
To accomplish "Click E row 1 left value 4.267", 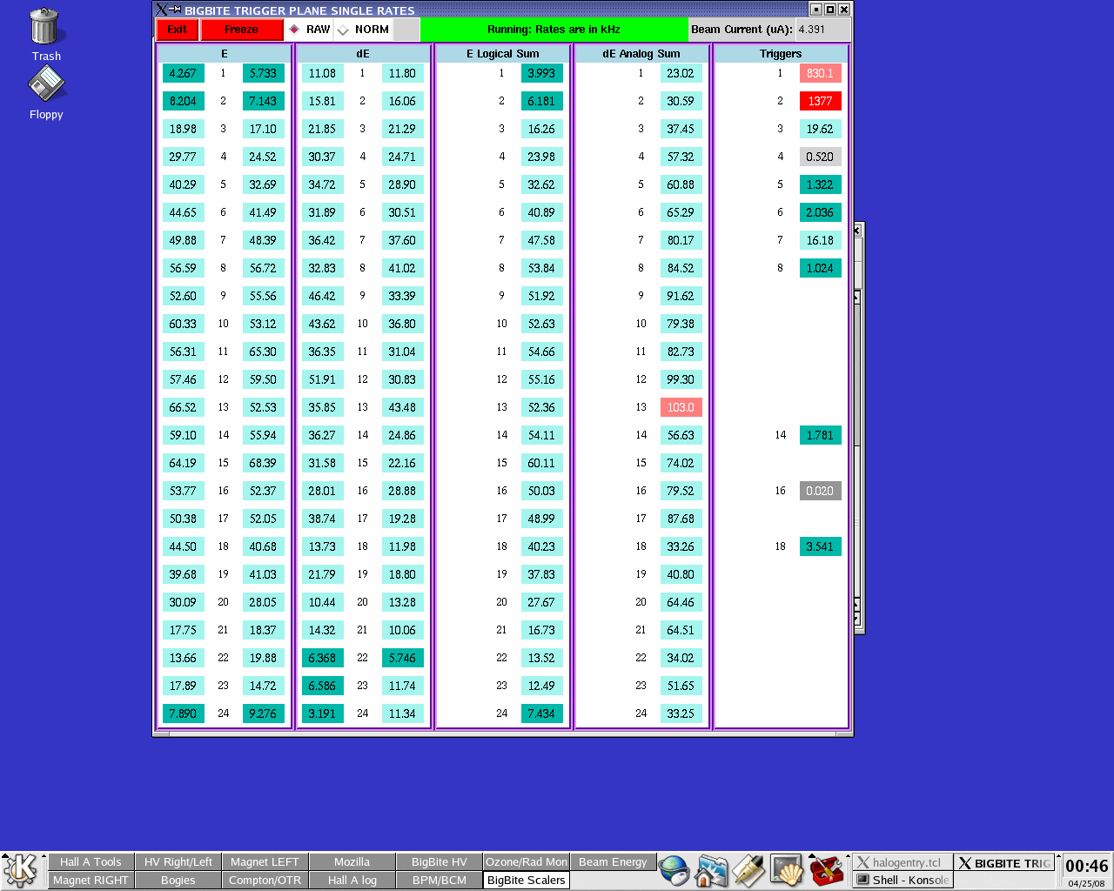I will coord(183,73).
